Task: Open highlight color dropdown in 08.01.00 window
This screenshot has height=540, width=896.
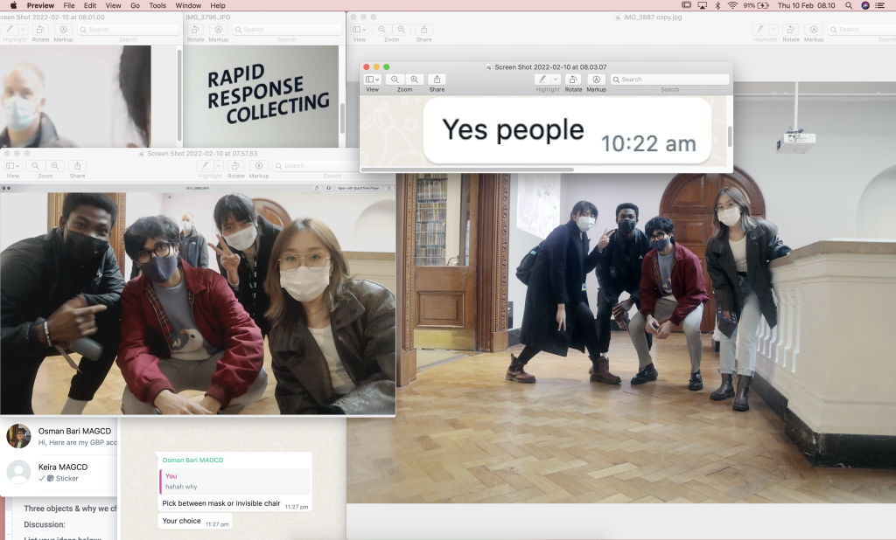Action: coord(23,29)
